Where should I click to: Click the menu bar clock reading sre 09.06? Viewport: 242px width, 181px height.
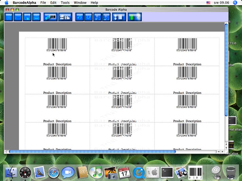click(x=221, y=3)
